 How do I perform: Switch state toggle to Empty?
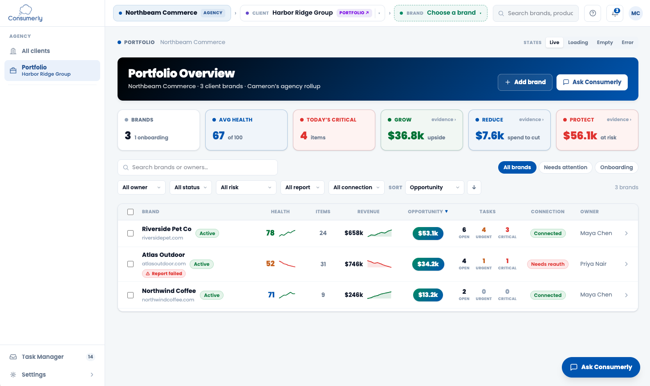605,42
